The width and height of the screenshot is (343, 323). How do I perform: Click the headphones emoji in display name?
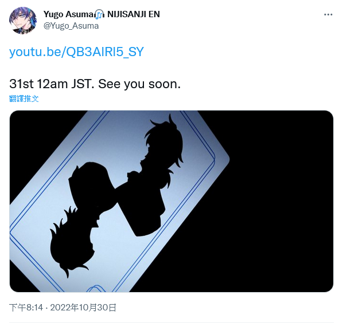[99, 14]
